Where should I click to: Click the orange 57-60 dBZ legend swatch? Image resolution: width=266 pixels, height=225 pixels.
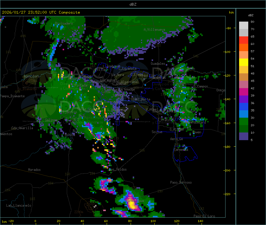pyautogui.click(x=244, y=48)
